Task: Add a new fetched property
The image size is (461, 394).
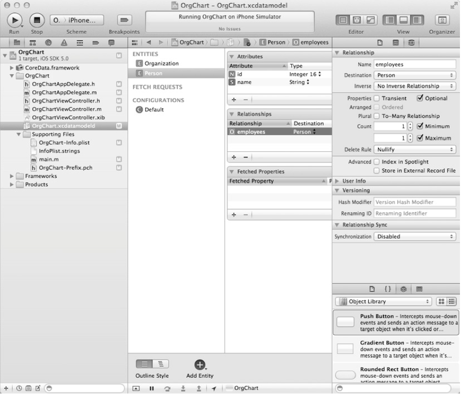Action: 234,215
